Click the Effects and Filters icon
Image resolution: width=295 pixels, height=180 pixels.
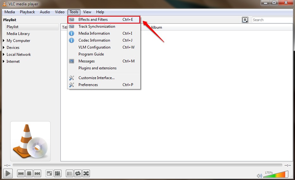click(x=72, y=20)
